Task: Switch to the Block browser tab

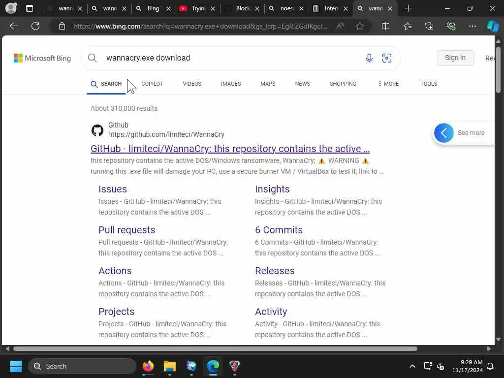Action: (243, 8)
